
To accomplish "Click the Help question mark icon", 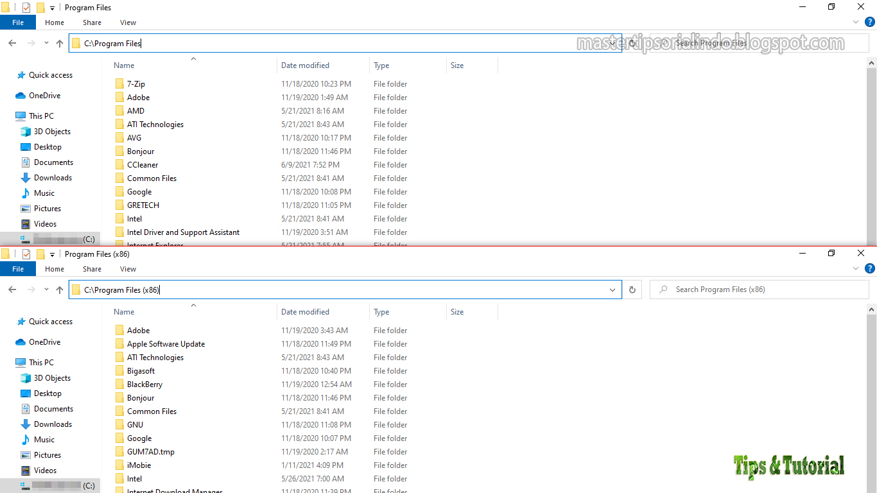I will pyautogui.click(x=870, y=22).
